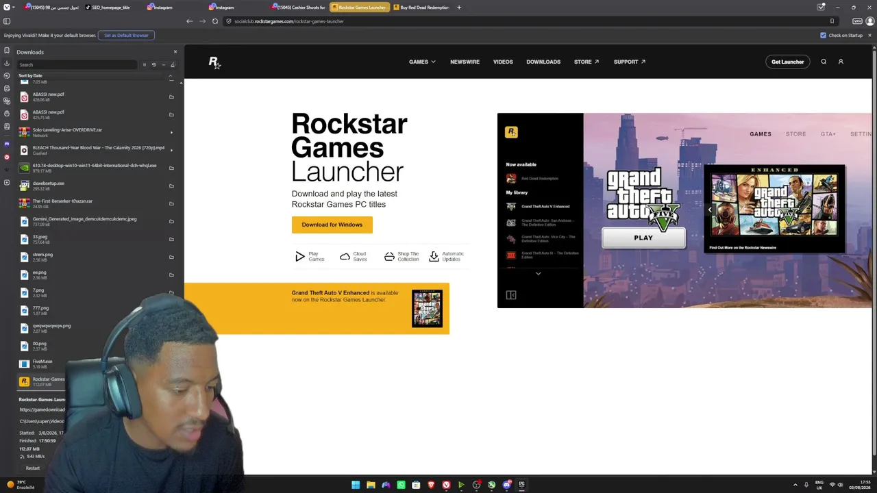Click the address bar URL field
The height and width of the screenshot is (493, 877).
[x=528, y=21]
